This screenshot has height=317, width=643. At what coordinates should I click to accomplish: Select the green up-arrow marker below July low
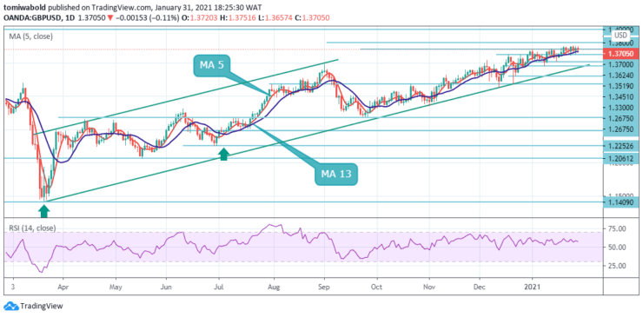223,154
